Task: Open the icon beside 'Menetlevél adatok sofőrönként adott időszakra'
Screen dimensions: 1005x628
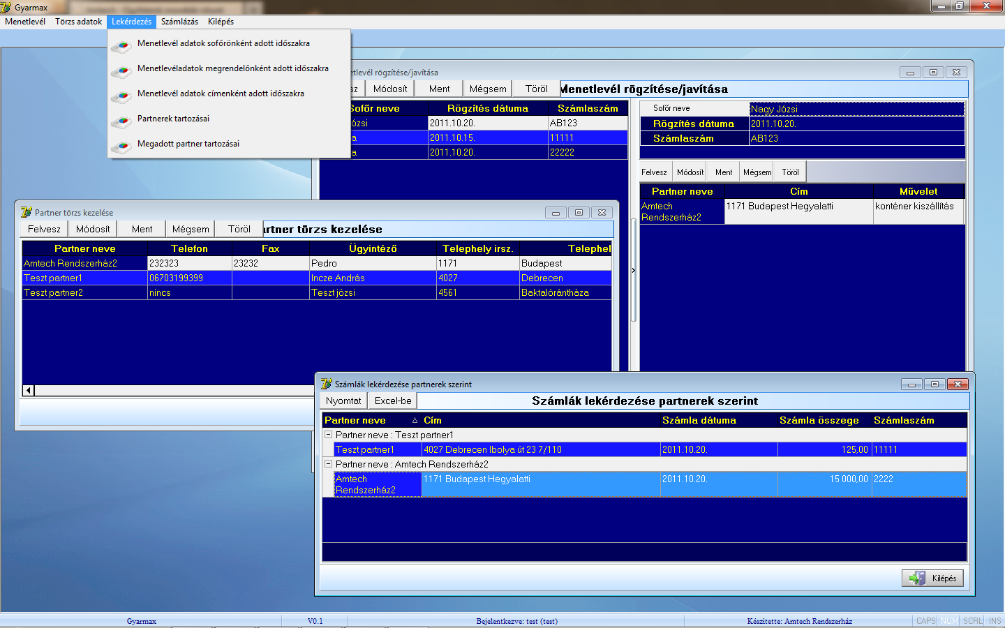Action: (121, 45)
